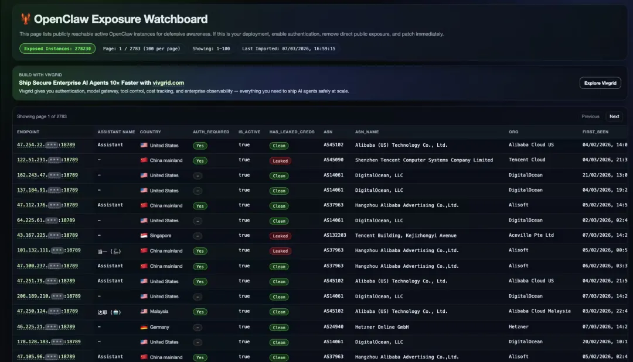The width and height of the screenshot is (633, 362).
Task: Click the Clean badge in the Hetzner row
Action: pyautogui.click(x=279, y=327)
